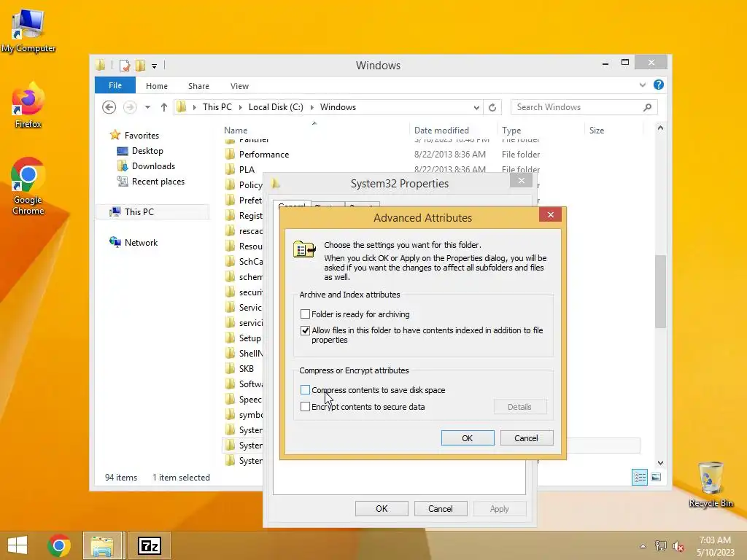This screenshot has width=747, height=560.
Task: Open Recycle Bin on desktop
Action: click(x=711, y=484)
